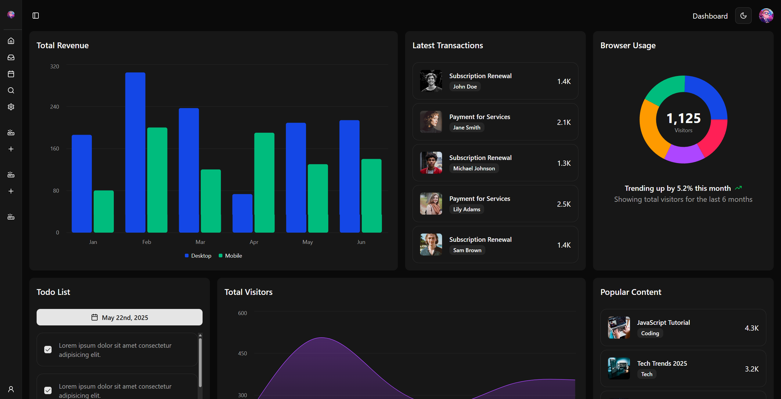
Task: Click Lily Adams' transaction photo
Action: click(x=431, y=204)
